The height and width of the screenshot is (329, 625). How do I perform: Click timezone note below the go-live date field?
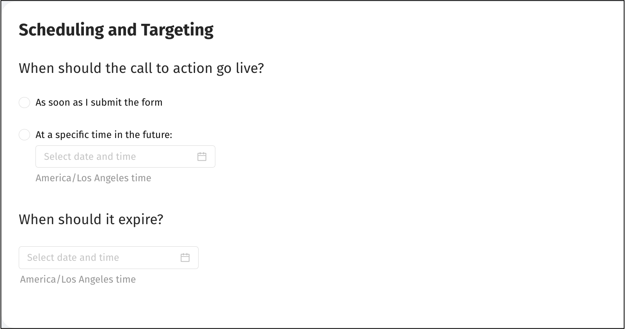tap(93, 178)
